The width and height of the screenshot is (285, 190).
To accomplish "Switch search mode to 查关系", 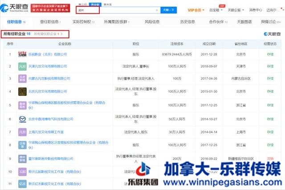I will [107, 4].
